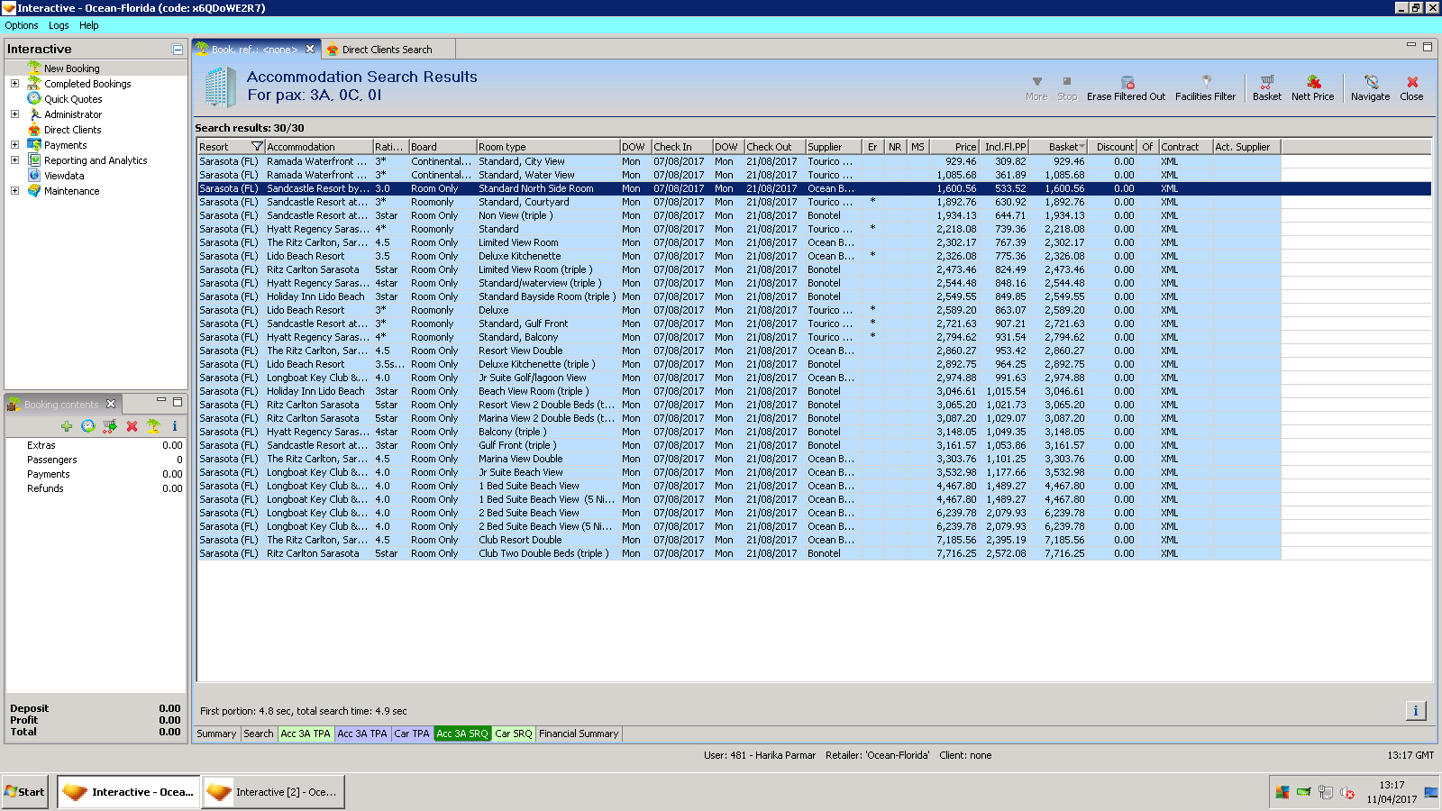Select Quick Quotes in navigation tree
1442x811 pixels.
coord(73,99)
